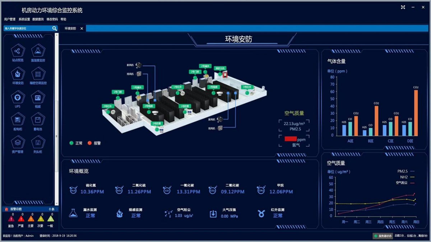Open 站点预览 in the sidebar
Image resolution: width=431 pixels, height=242 pixels.
point(18,51)
